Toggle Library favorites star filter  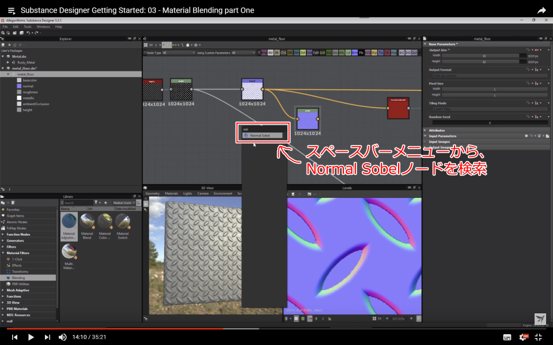click(x=105, y=203)
